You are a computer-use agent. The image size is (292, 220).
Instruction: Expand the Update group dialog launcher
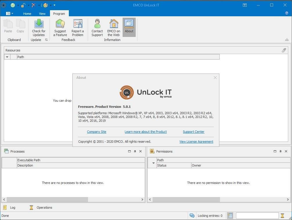(46, 40)
